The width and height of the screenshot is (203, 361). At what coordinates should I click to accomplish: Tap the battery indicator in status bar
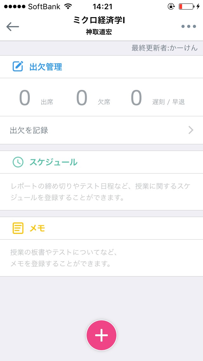[x=186, y=6]
